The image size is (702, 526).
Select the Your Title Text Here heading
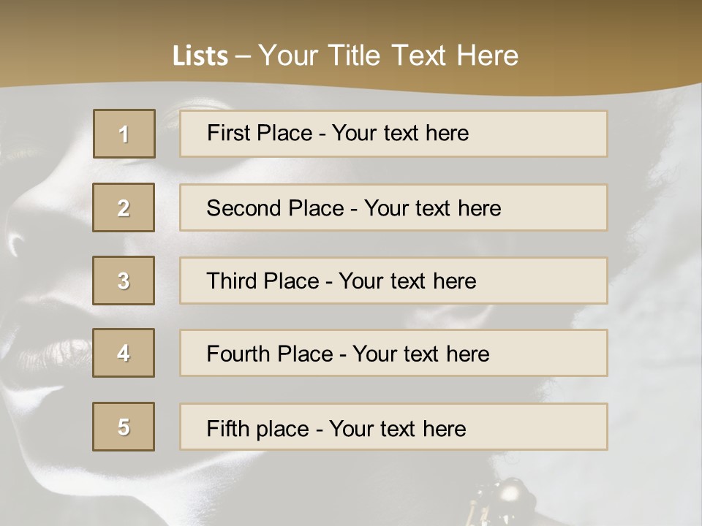388,56
